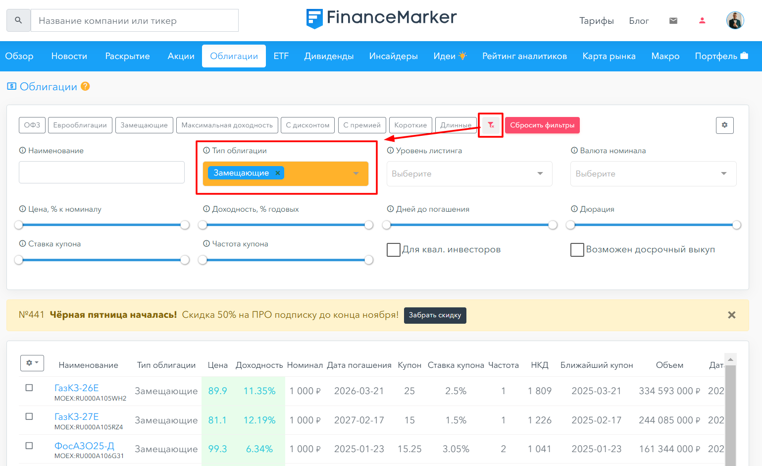Enable Возможен досрочный выкуп checkbox
Screen dimensions: 762x466
577,250
